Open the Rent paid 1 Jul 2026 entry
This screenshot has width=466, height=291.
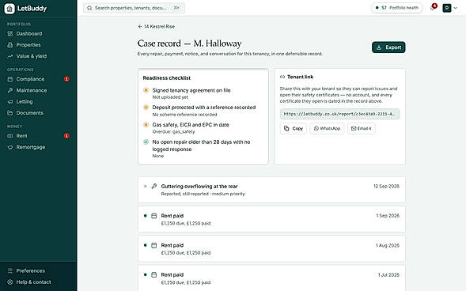[271, 278]
